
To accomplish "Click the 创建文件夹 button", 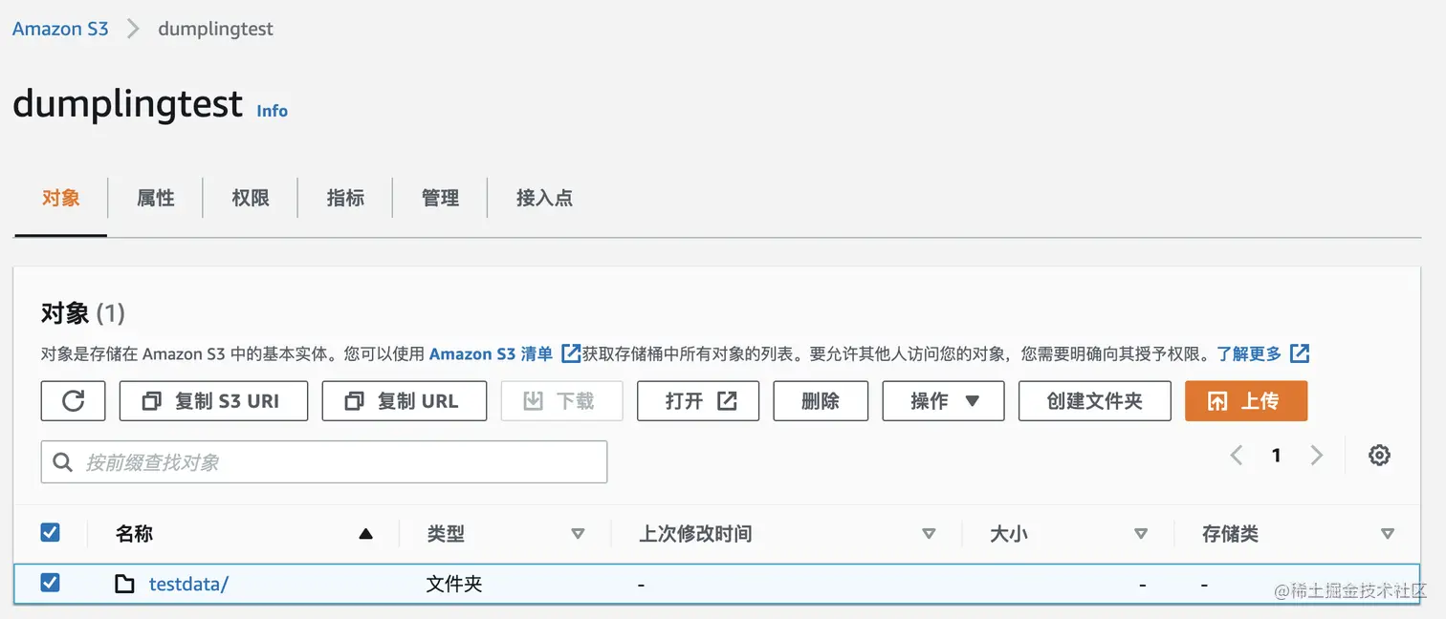I will (x=1095, y=401).
